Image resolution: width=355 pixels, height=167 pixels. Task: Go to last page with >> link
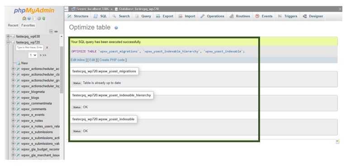tap(44, 56)
